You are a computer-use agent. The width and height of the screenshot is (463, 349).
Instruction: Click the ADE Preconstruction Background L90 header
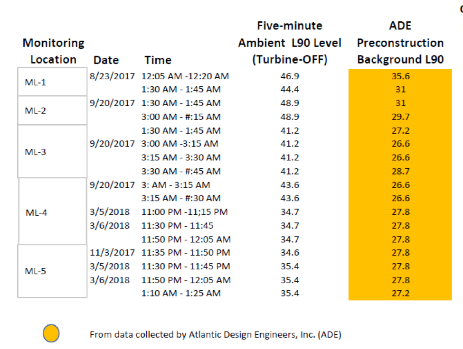tap(400, 43)
